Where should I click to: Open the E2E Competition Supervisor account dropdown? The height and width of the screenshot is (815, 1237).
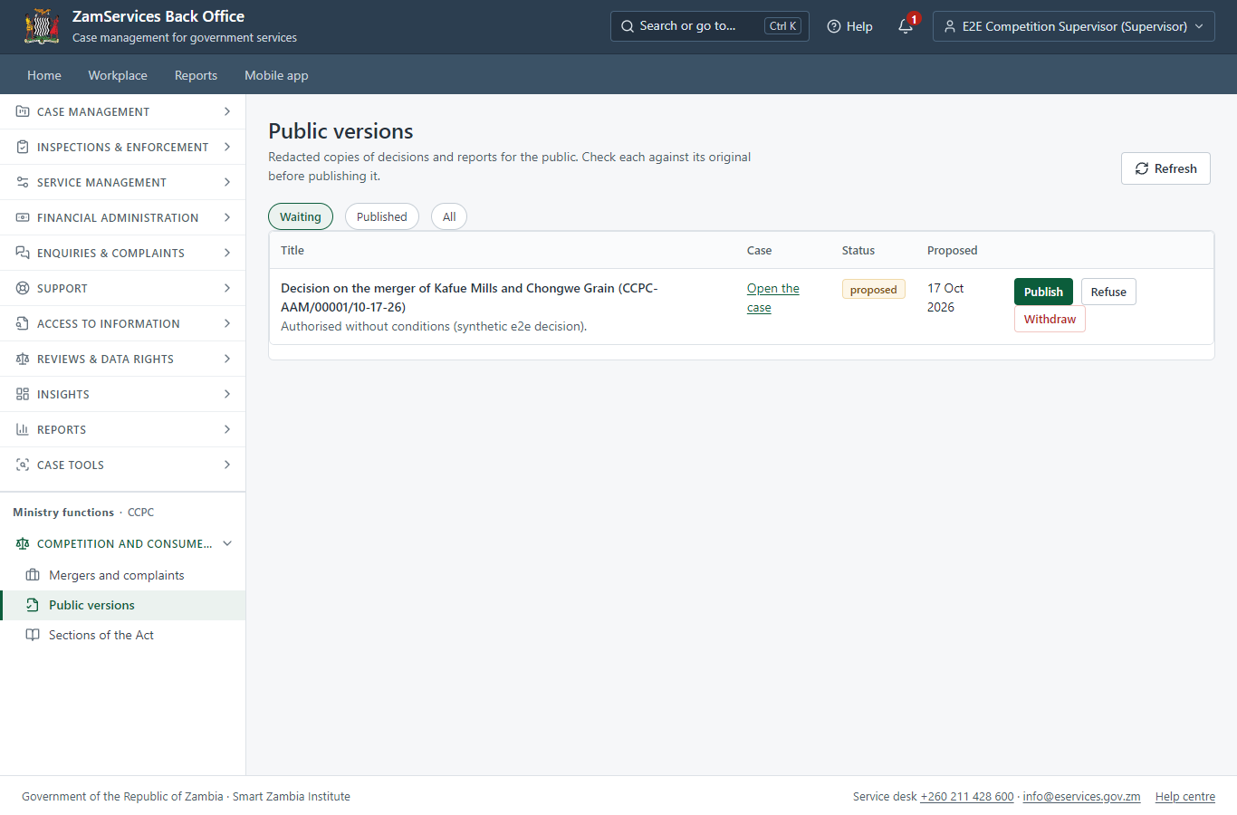pos(1074,26)
